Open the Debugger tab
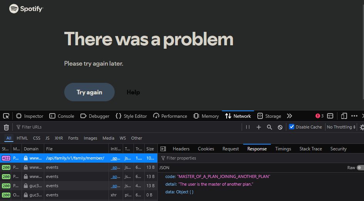 pos(95,116)
